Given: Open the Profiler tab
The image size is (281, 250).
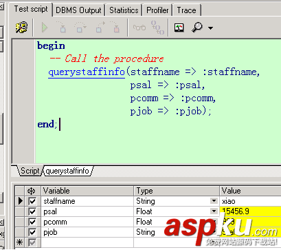Looking at the screenshot, I should [x=157, y=10].
